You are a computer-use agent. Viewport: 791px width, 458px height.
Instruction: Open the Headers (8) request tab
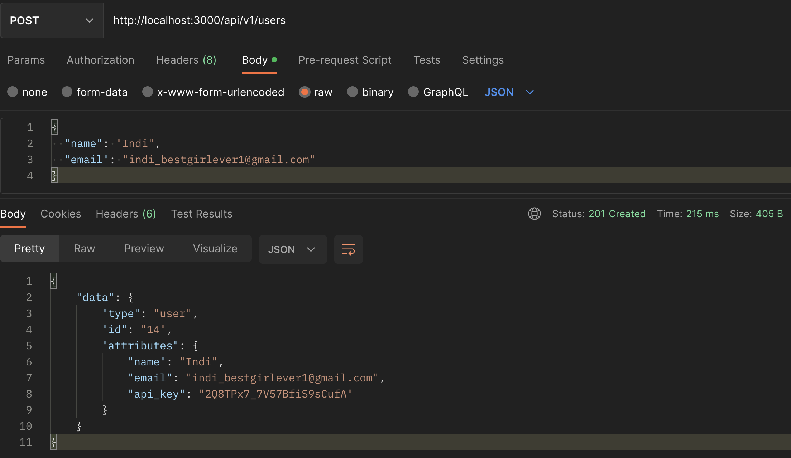(x=186, y=60)
